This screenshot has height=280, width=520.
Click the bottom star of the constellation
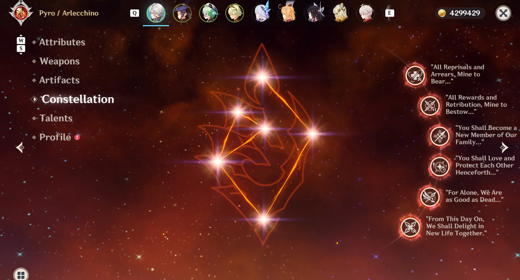(x=264, y=219)
